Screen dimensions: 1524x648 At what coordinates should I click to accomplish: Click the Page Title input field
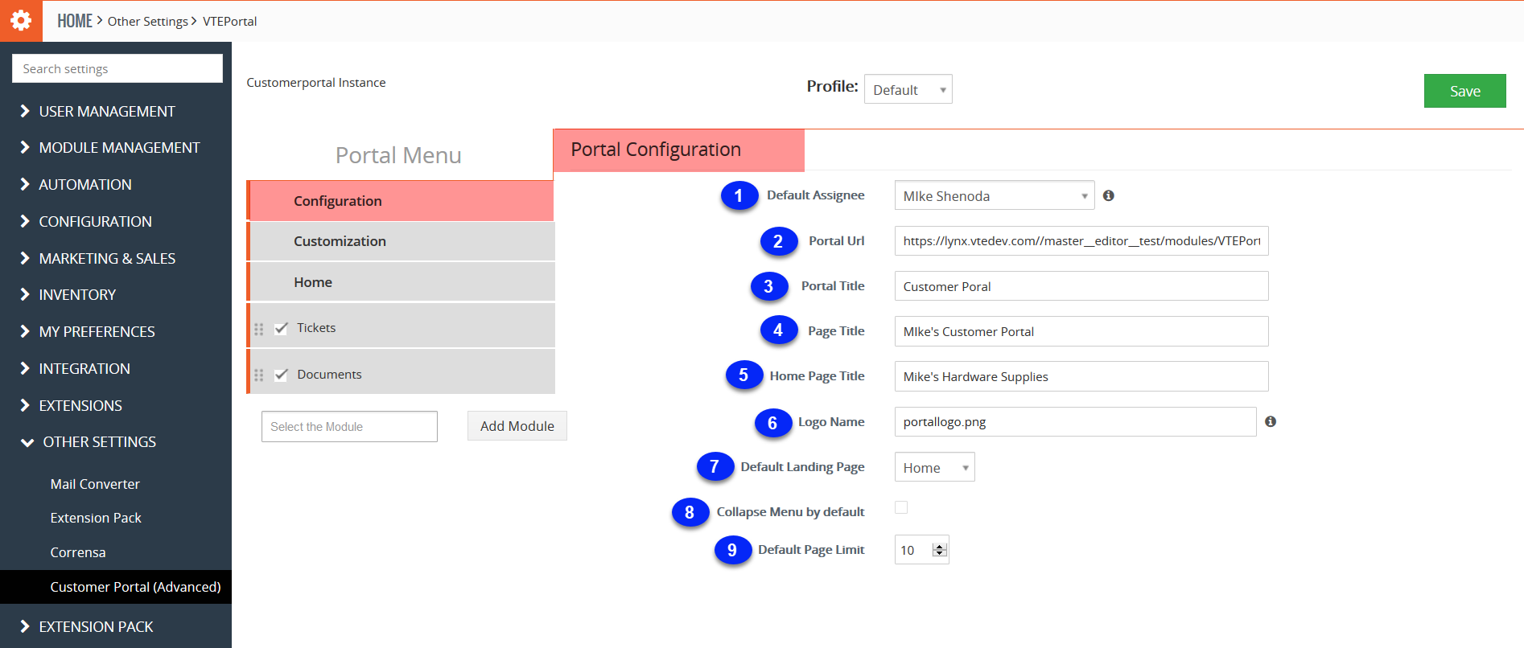pos(1081,330)
